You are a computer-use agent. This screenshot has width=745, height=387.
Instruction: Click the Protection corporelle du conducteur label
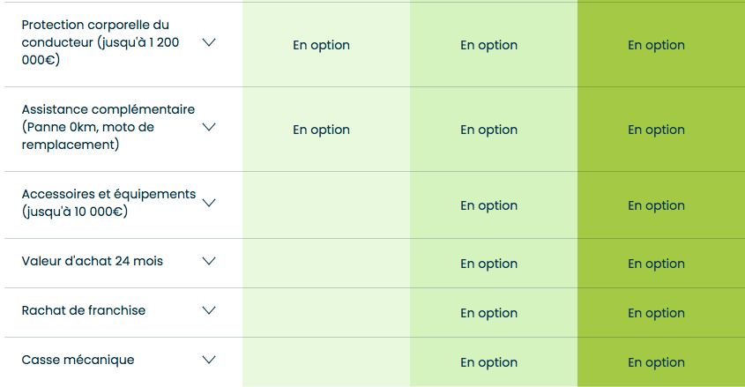click(101, 42)
